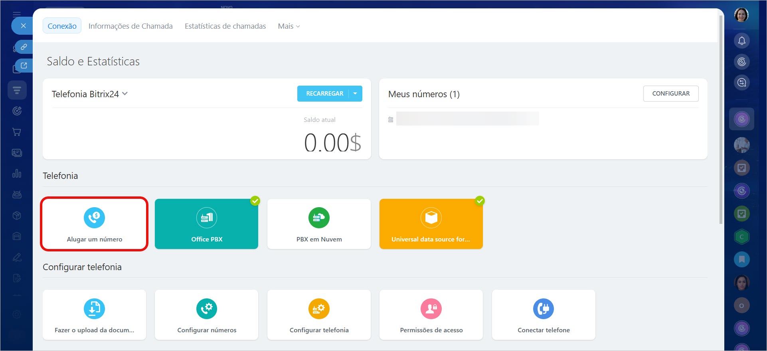
Task: Open the notifications bell icon
Action: click(x=741, y=41)
